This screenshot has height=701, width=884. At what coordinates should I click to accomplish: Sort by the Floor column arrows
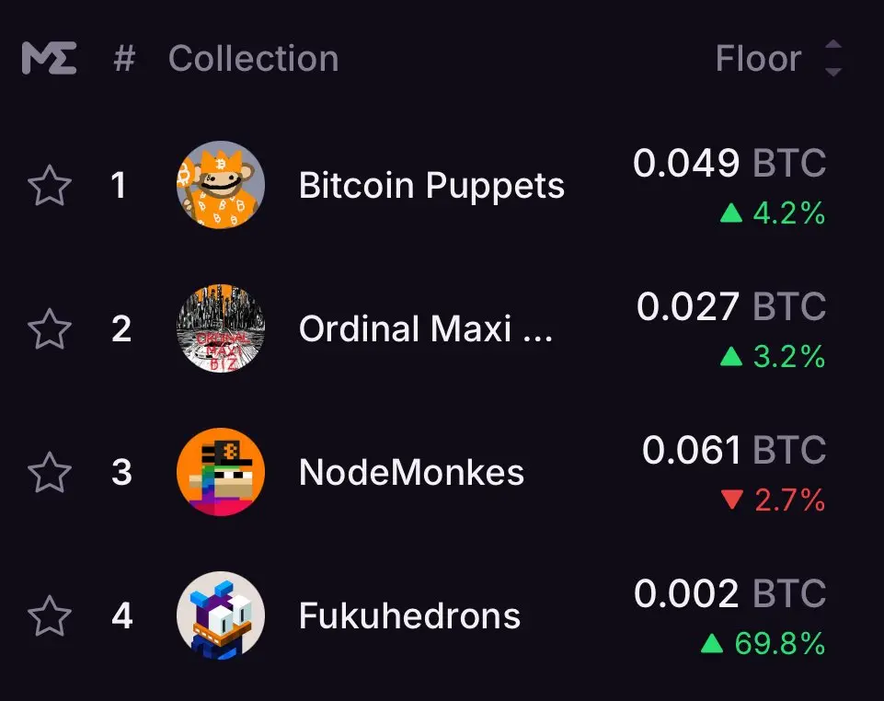coord(833,58)
